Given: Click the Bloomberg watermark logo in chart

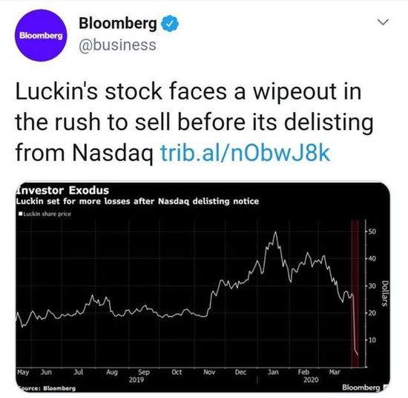Looking at the screenshot, I should [361, 388].
